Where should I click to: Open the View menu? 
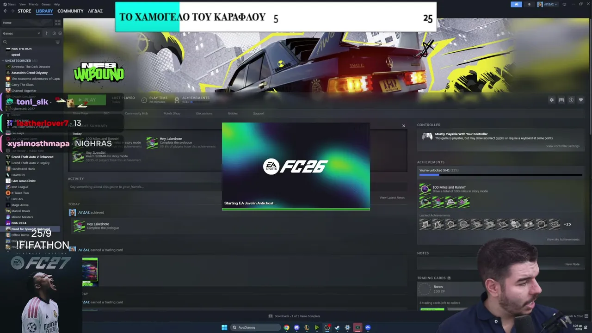pos(23,4)
